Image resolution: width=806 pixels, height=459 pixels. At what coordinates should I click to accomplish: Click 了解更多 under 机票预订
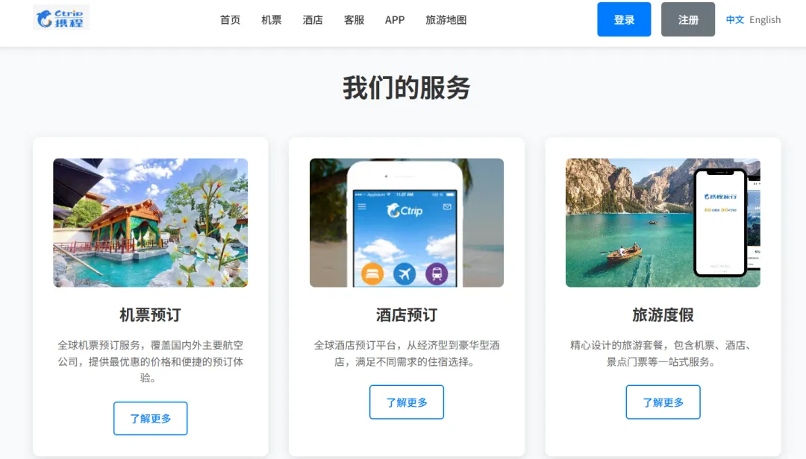[150, 419]
